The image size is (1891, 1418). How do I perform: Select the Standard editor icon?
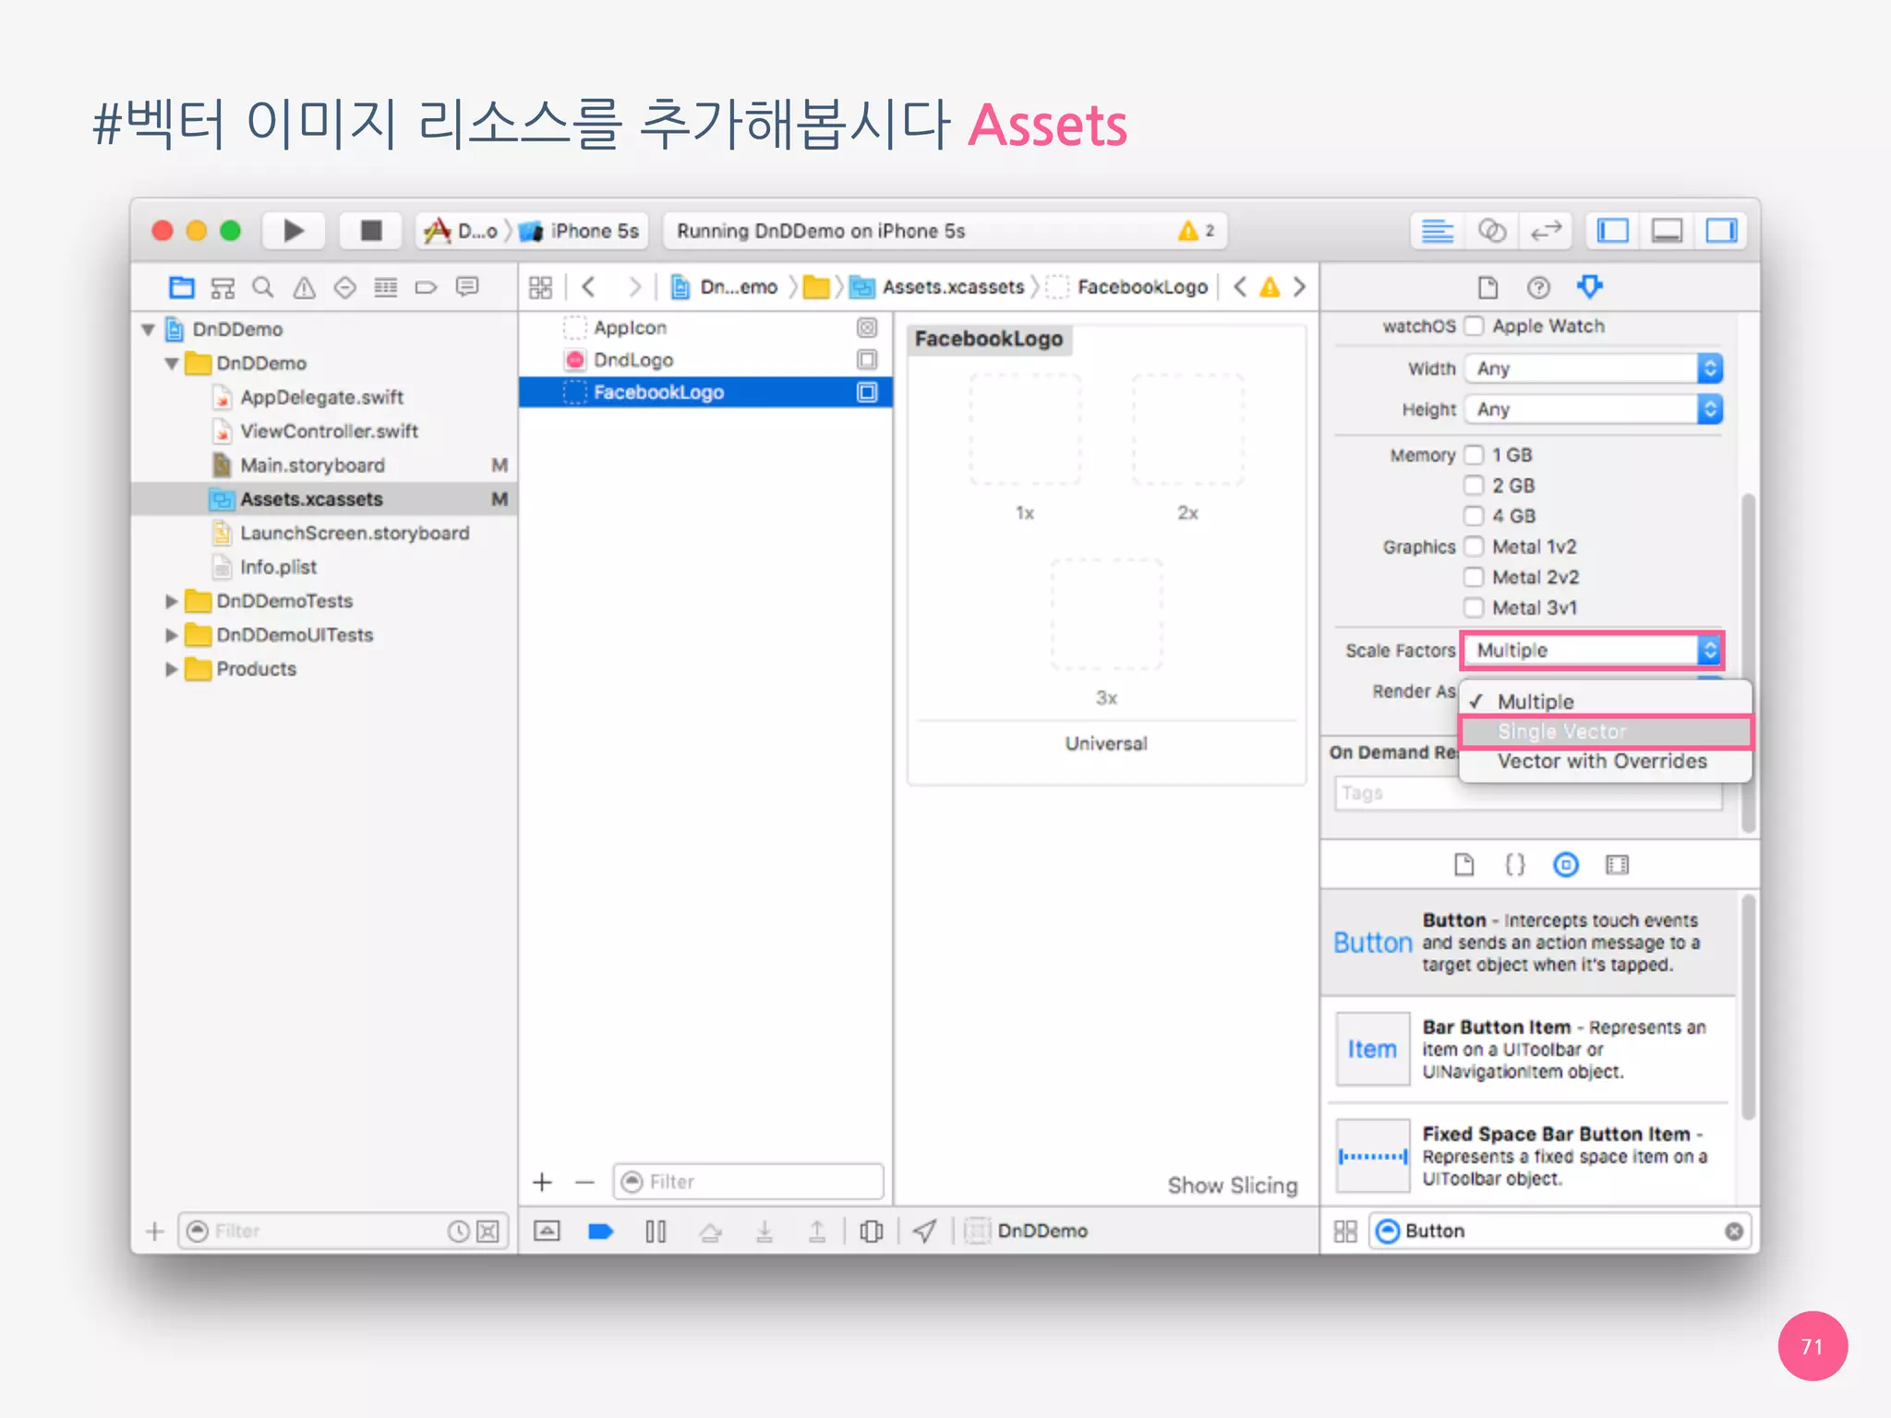[x=1438, y=231]
